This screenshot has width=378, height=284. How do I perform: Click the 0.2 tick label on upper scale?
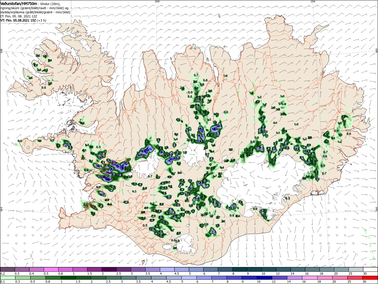2,274
